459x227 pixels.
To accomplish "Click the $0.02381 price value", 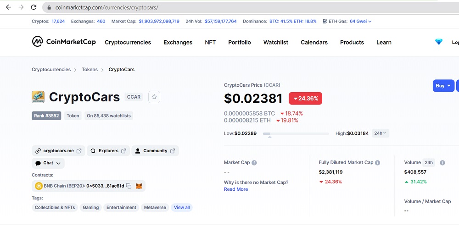I will pyautogui.click(x=253, y=99).
